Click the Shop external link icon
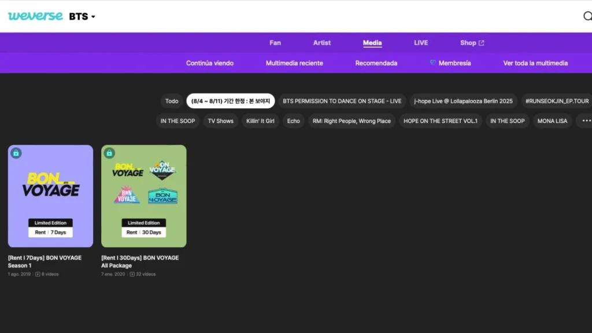Screen dimensions: 592x333 pos(482,43)
